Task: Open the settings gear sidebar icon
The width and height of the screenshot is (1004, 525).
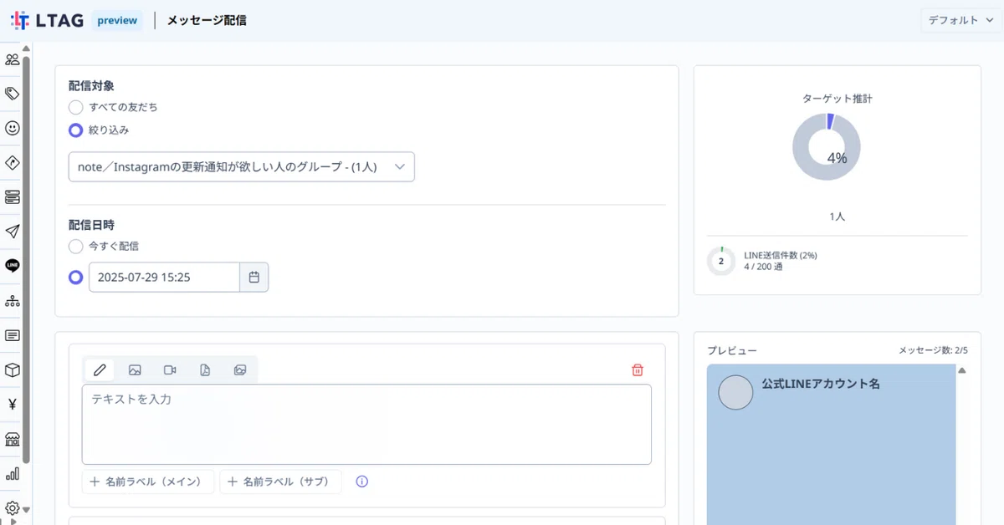Action: pyautogui.click(x=12, y=507)
